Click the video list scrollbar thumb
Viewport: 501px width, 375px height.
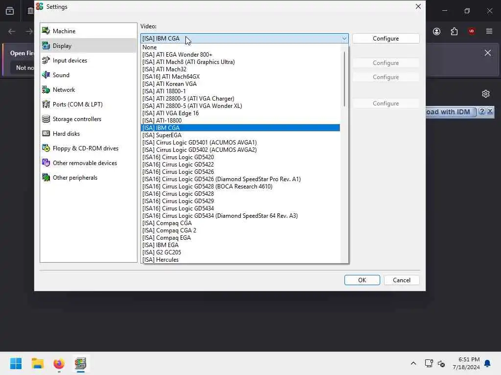coord(344,79)
